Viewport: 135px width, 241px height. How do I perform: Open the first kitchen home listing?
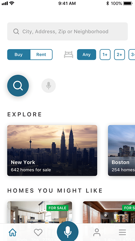pos(40,212)
